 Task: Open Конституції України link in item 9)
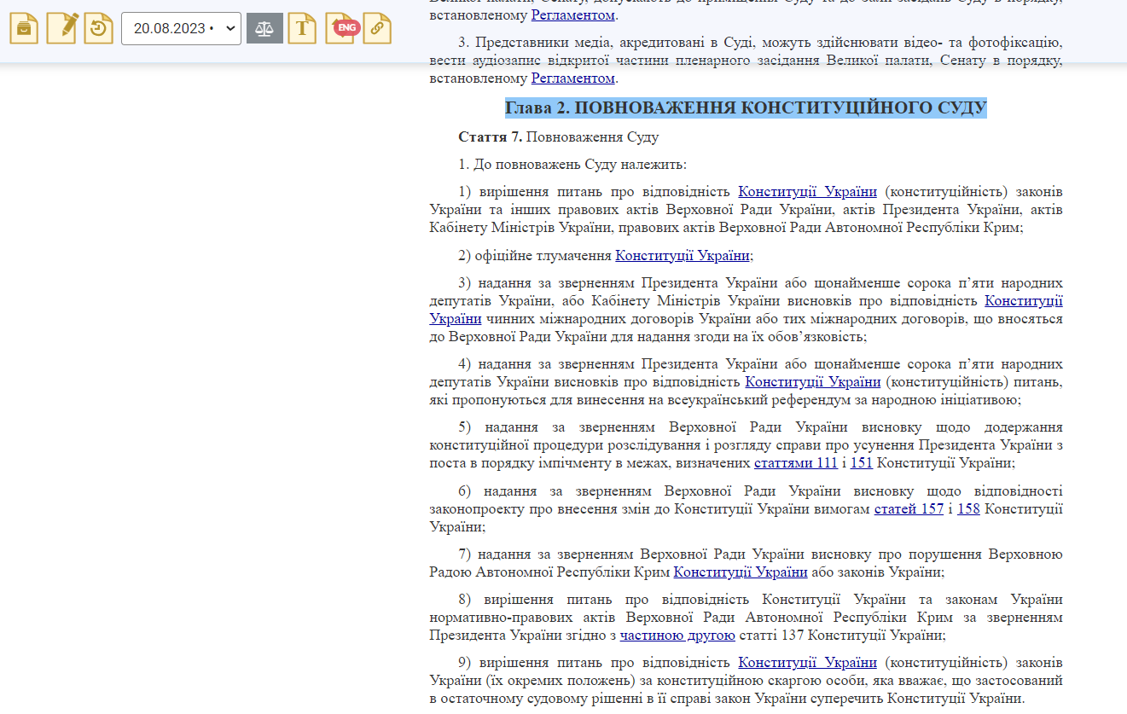[807, 663]
